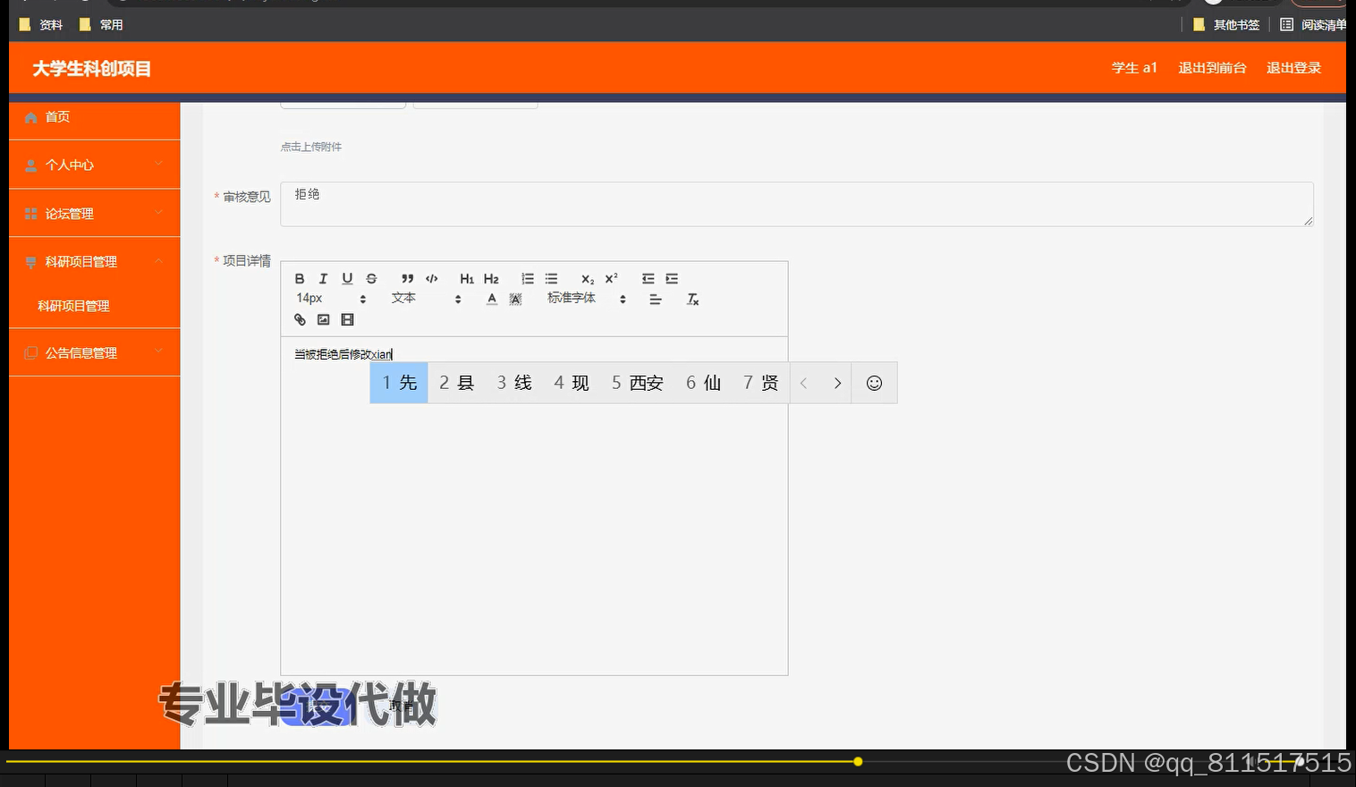Choose IME candidate 4 现
This screenshot has width=1356, height=787.
[572, 383]
